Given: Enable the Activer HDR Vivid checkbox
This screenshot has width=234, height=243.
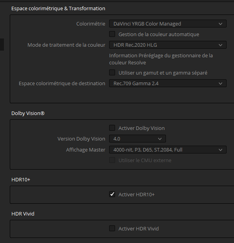Looking at the screenshot, I should (112, 228).
